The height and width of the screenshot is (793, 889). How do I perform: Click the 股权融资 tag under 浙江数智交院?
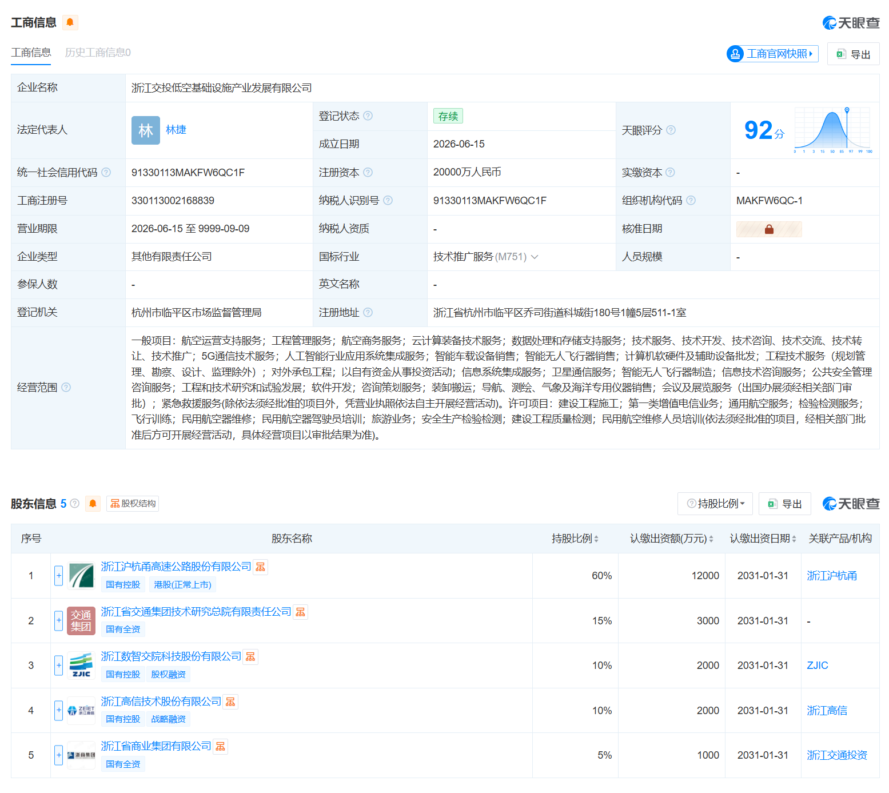pyautogui.click(x=169, y=675)
